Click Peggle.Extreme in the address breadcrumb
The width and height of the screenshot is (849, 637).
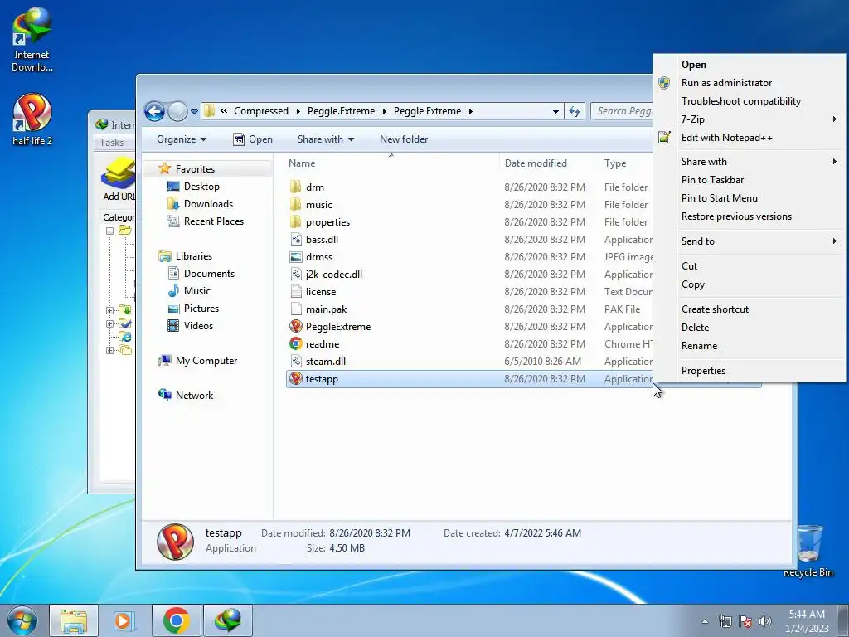(341, 111)
